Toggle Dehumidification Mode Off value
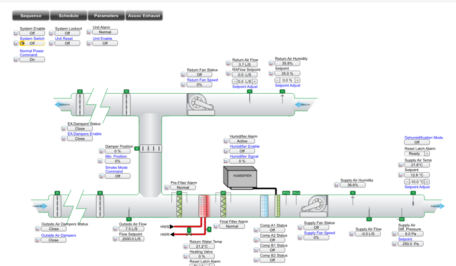Viewport: 456px width, 266px height. [417, 142]
